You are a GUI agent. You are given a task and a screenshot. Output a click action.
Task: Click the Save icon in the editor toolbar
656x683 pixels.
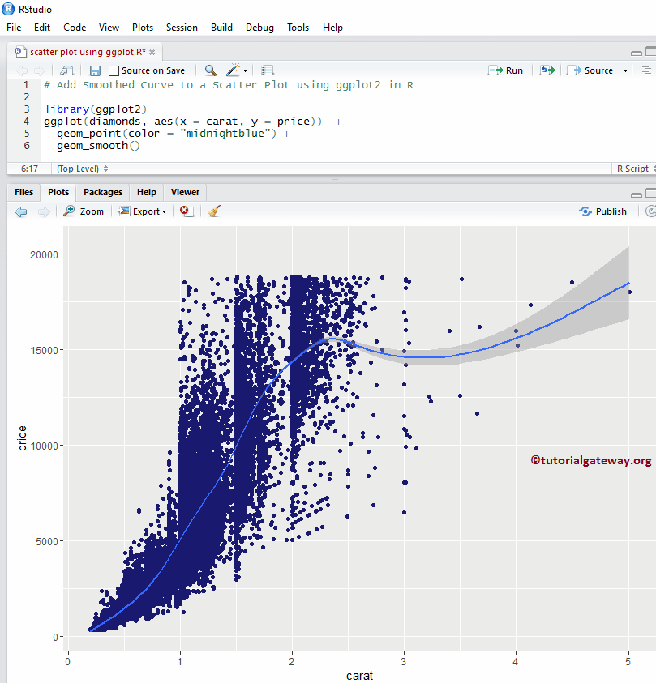coord(93,70)
